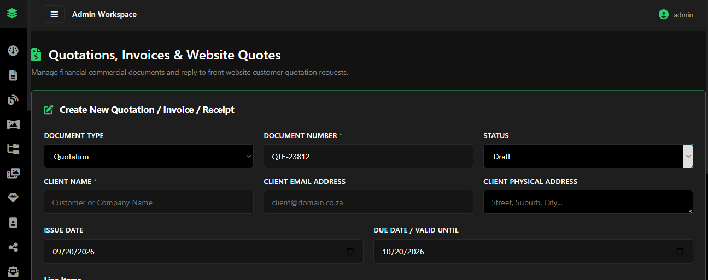Click the Issue Date field 09/20/2026

[x=203, y=252]
